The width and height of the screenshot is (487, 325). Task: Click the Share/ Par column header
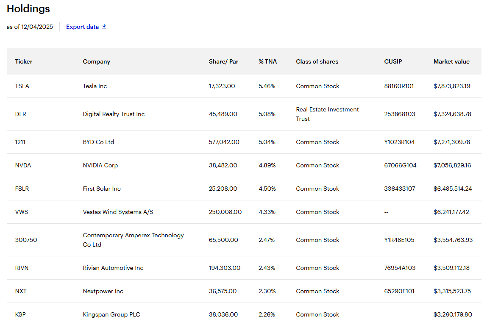pos(223,61)
